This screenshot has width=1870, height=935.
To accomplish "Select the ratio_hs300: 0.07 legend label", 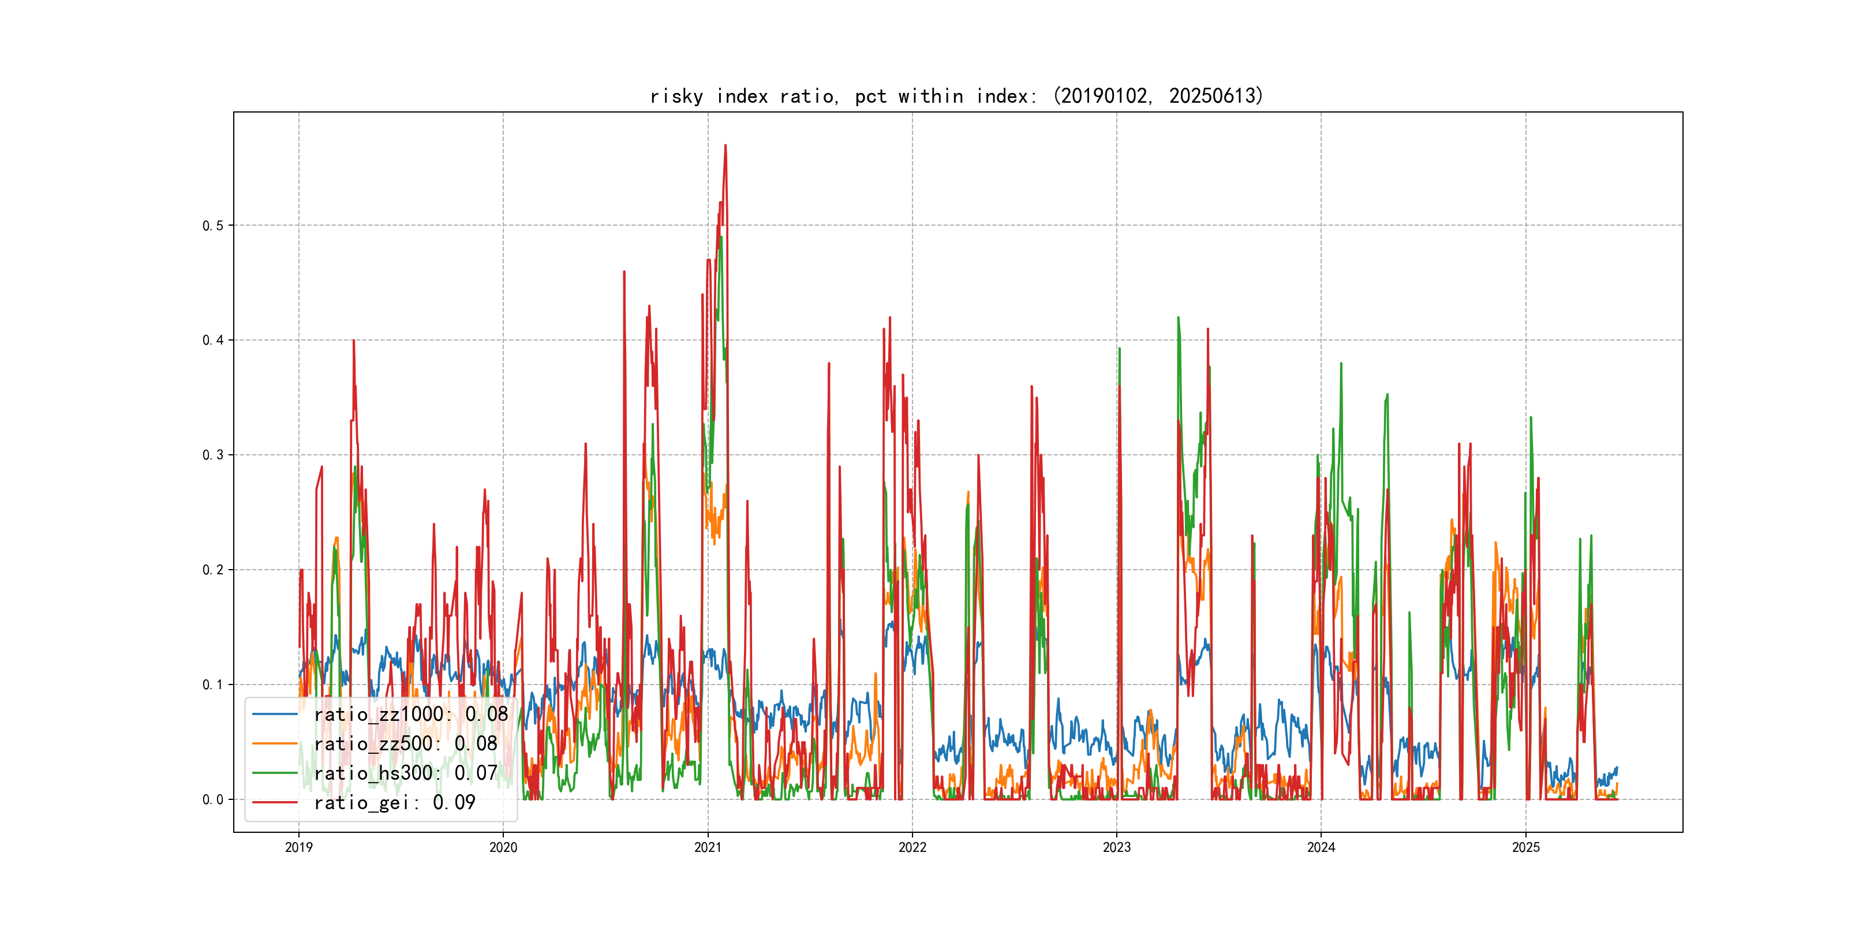I will (405, 773).
